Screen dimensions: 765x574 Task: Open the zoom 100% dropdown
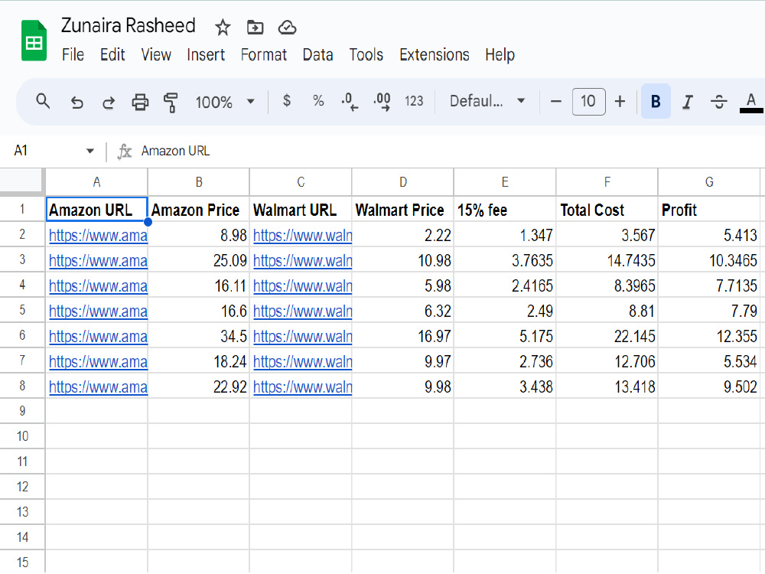(x=225, y=102)
